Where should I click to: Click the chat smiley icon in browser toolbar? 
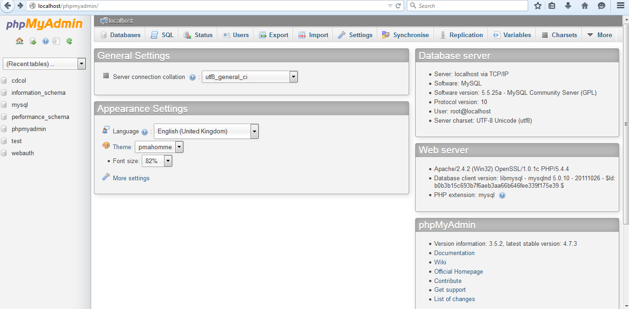[601, 6]
